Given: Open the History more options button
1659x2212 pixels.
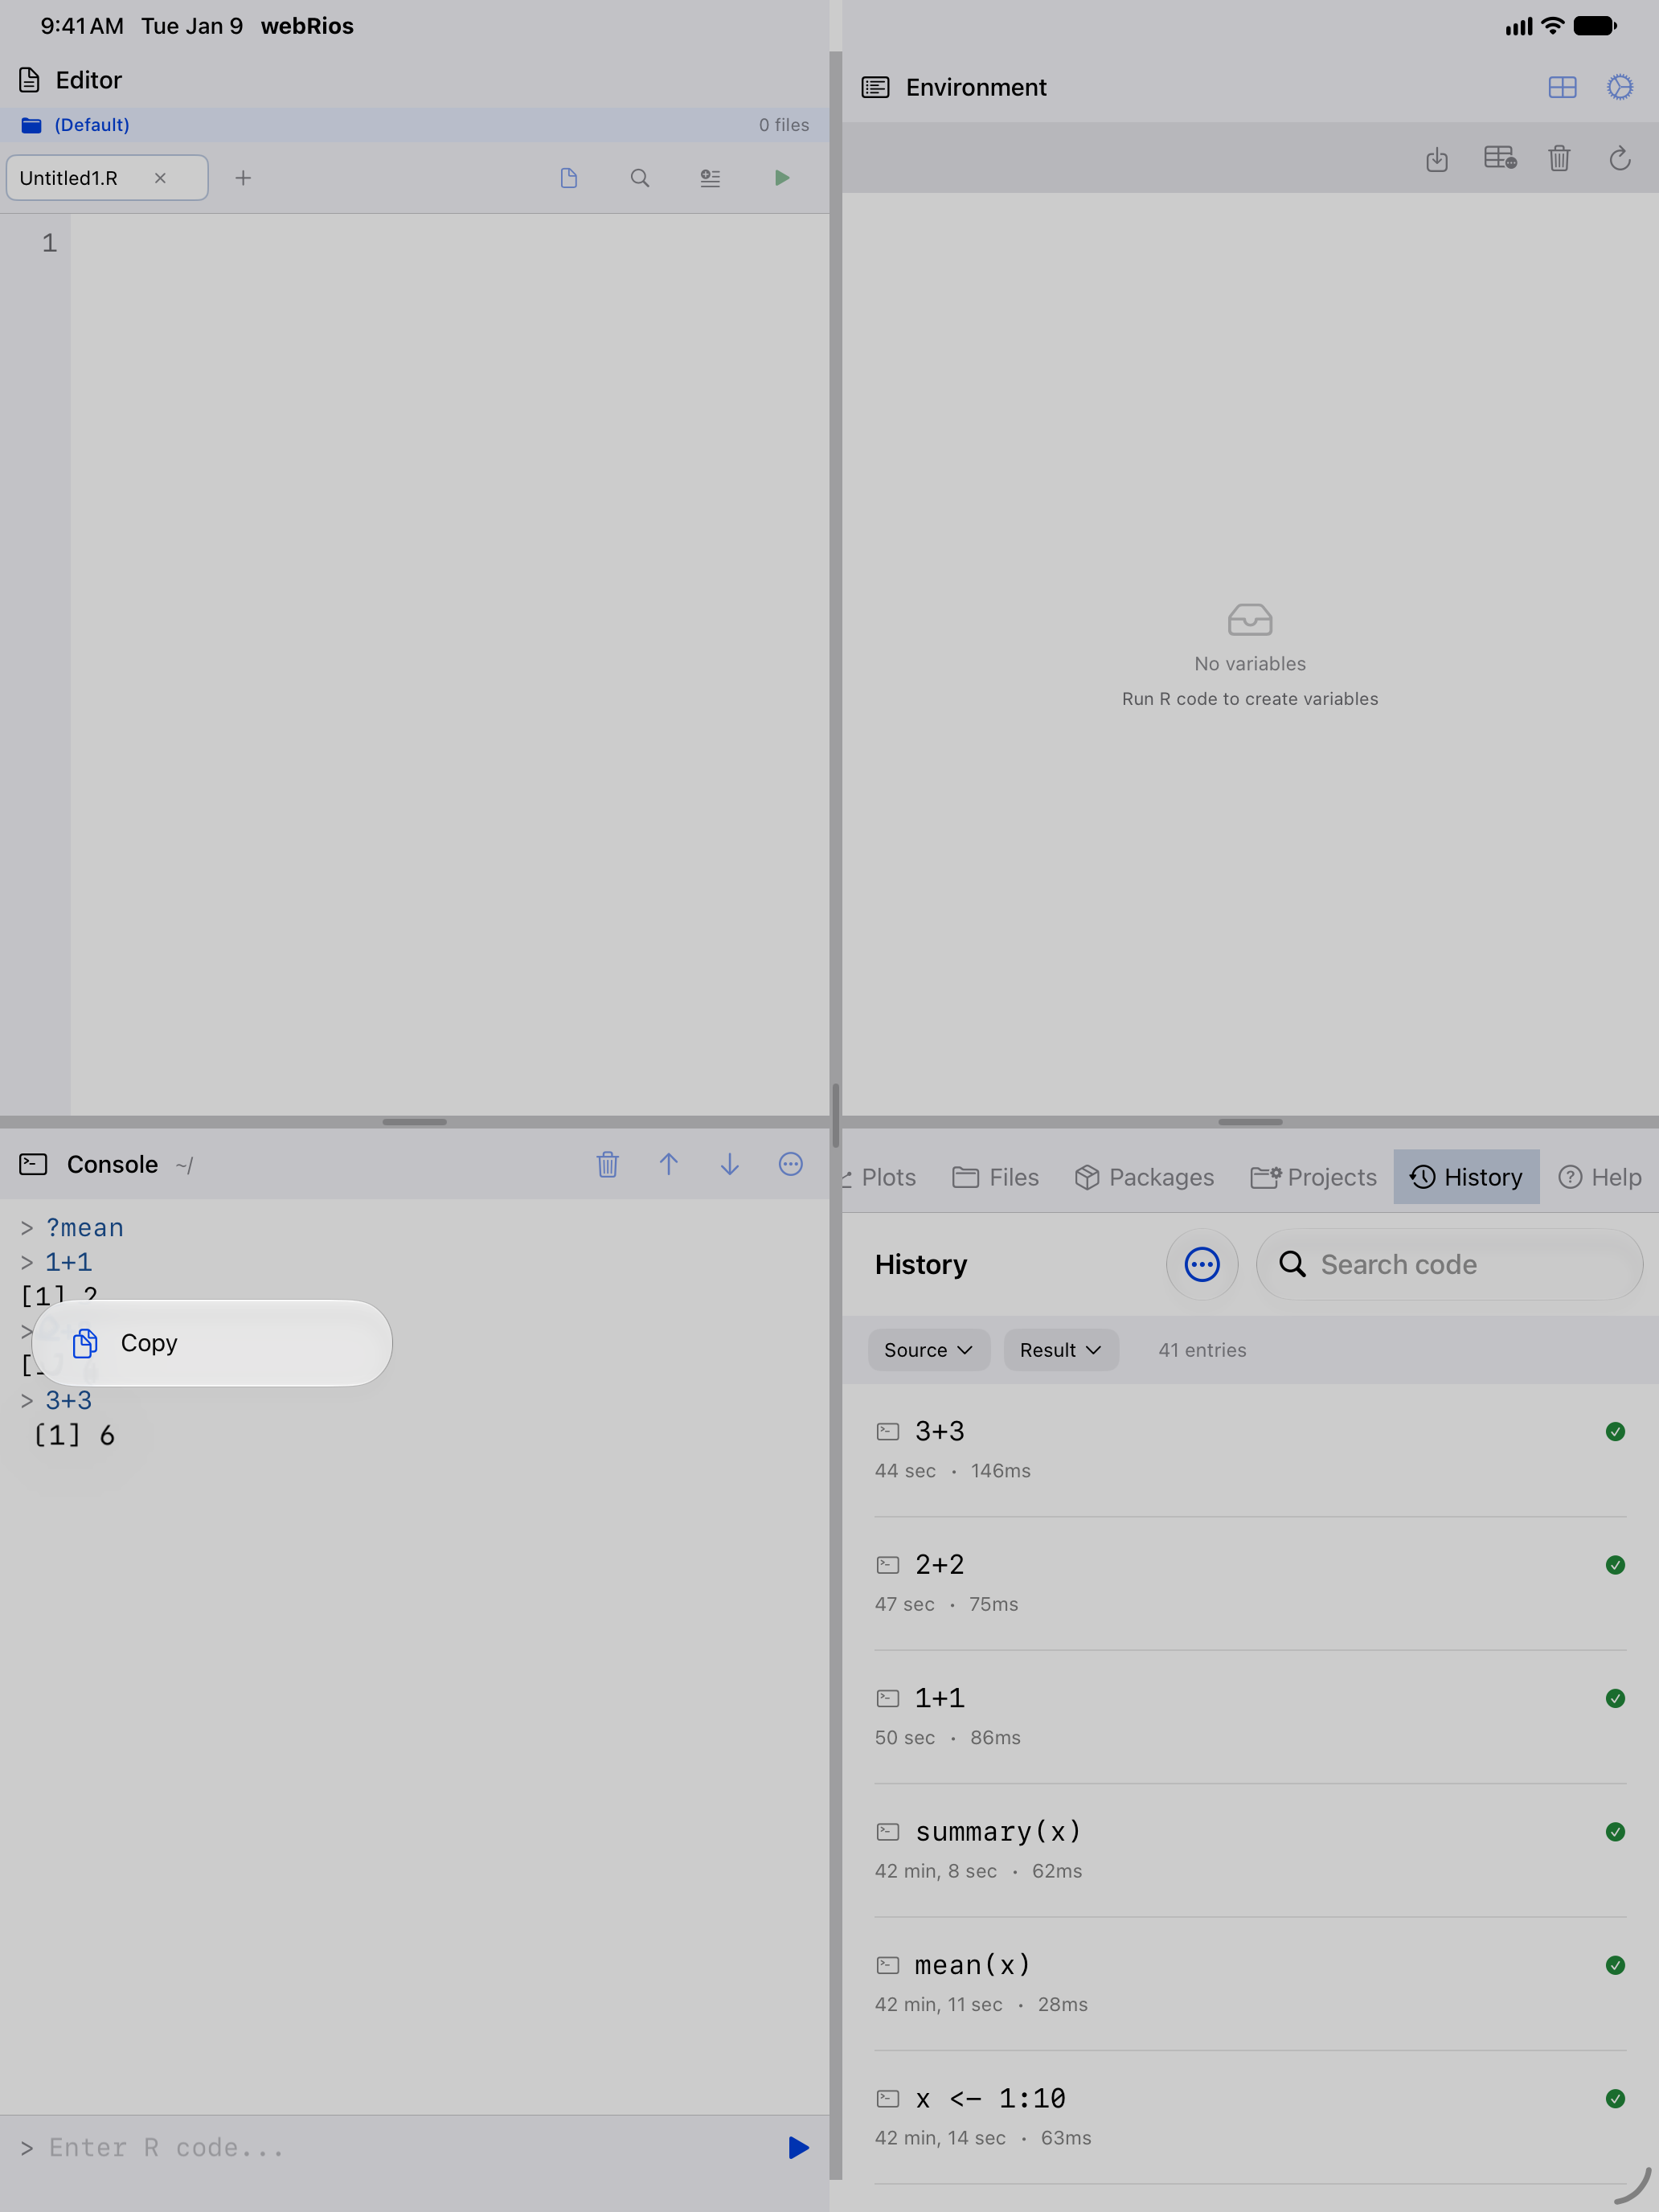Looking at the screenshot, I should click(x=1202, y=1265).
